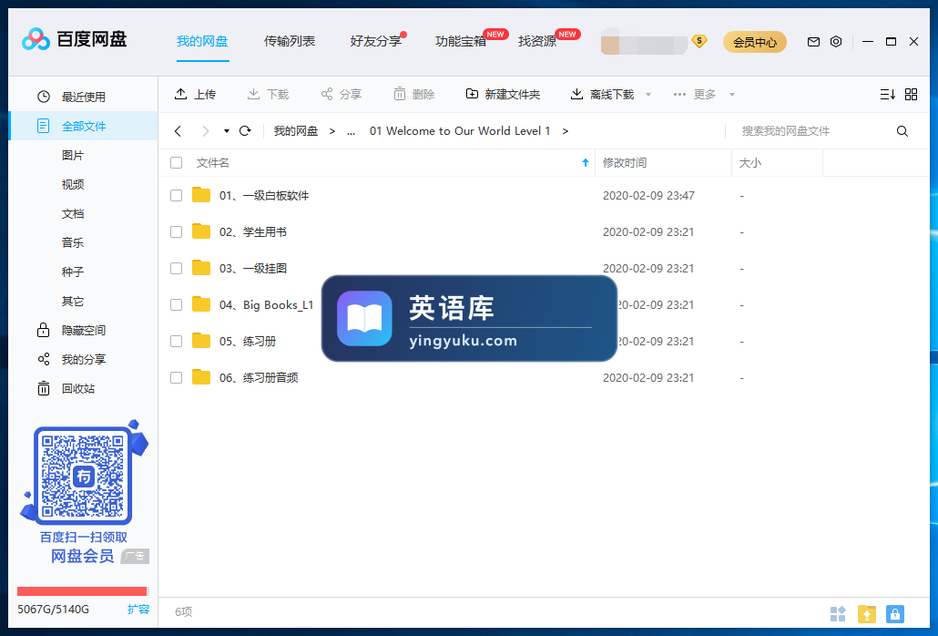Switch to 功能宝箱 tab
938x636 pixels.
pos(461,41)
